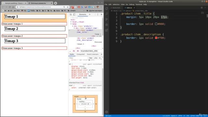Viewport: 208px width, 117px height.
Task: Open the Другие закладки folder
Action: click(94, 10)
